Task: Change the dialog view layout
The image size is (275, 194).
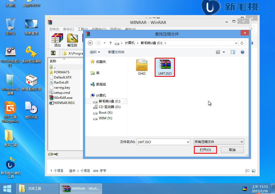Action: [218, 52]
